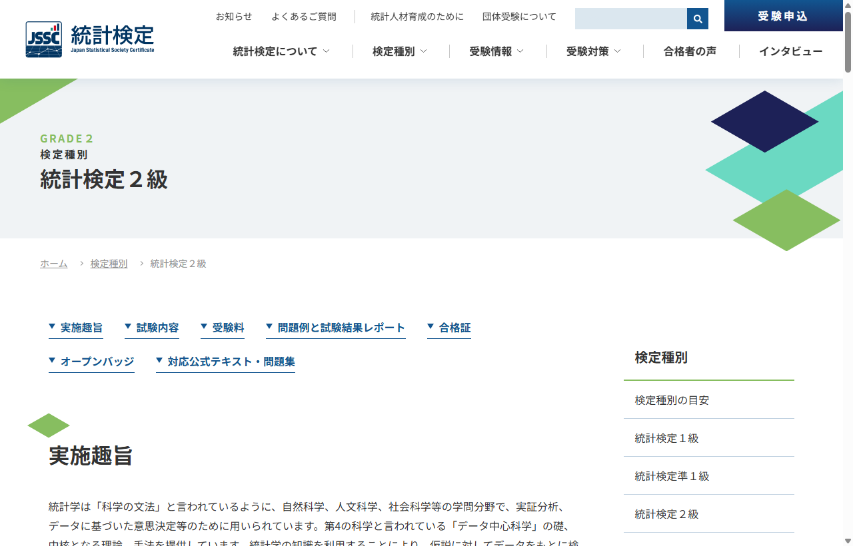Screen dimensions: 853x546
Task: Jump to 実施趣旨 anchor link
Action: click(x=76, y=328)
